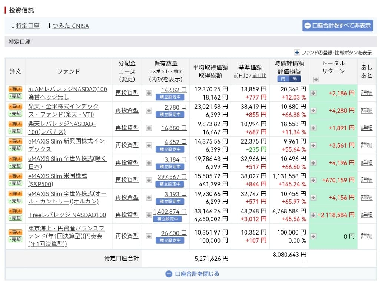
Task: Show the ファンドの登録・比較ボタン via plus icon
Action: [297, 53]
